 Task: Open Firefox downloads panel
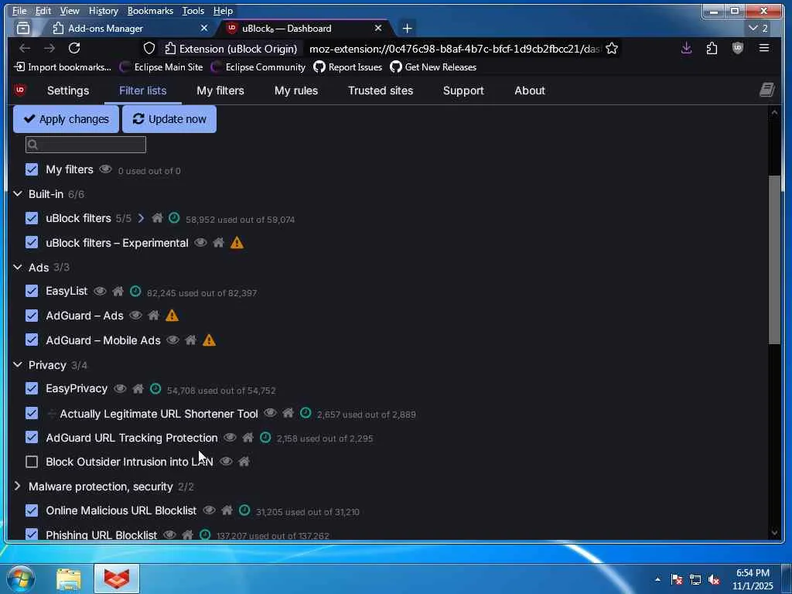[x=686, y=49]
